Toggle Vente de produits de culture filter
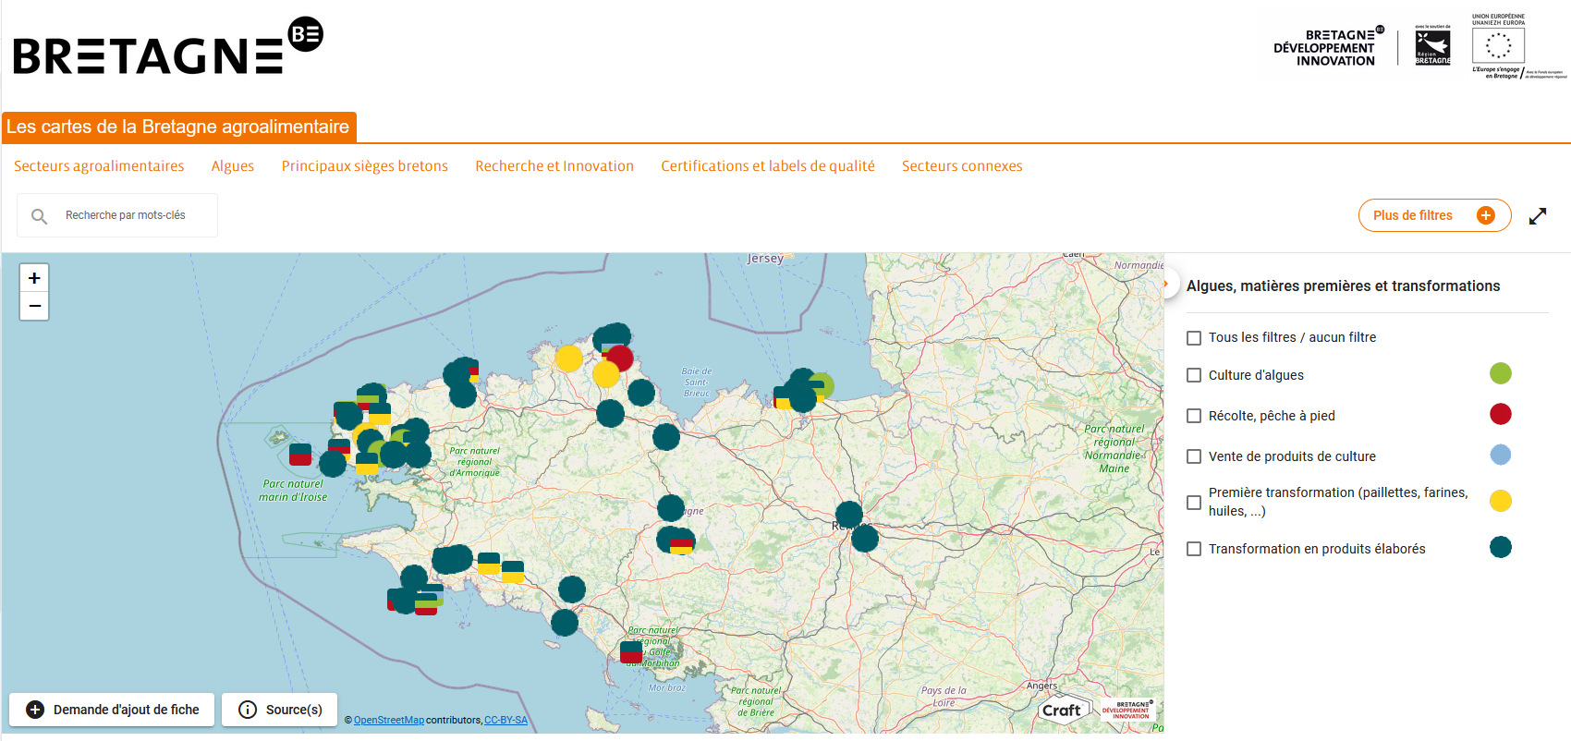Viewport: 1571px width, 741px height. (x=1194, y=456)
